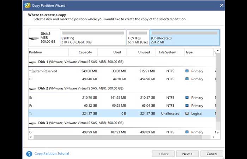Click the scroll up arrow of partition list

218,51
